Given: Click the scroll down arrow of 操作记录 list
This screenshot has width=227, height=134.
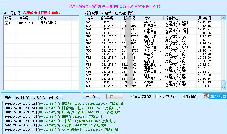Looking at the screenshot, I should tap(223, 88).
